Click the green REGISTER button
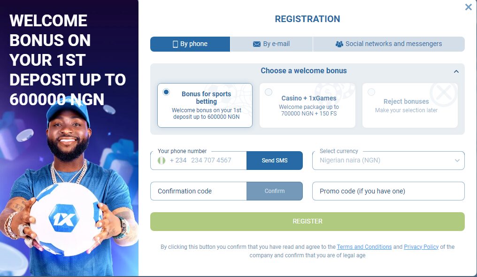 coord(307,221)
